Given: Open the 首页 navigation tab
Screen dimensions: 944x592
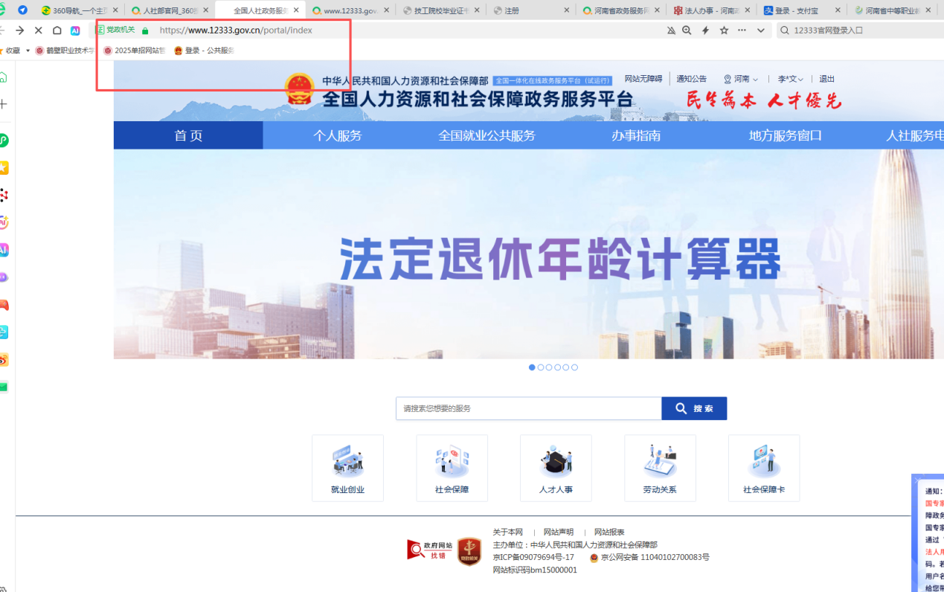Looking at the screenshot, I should coord(188,135).
